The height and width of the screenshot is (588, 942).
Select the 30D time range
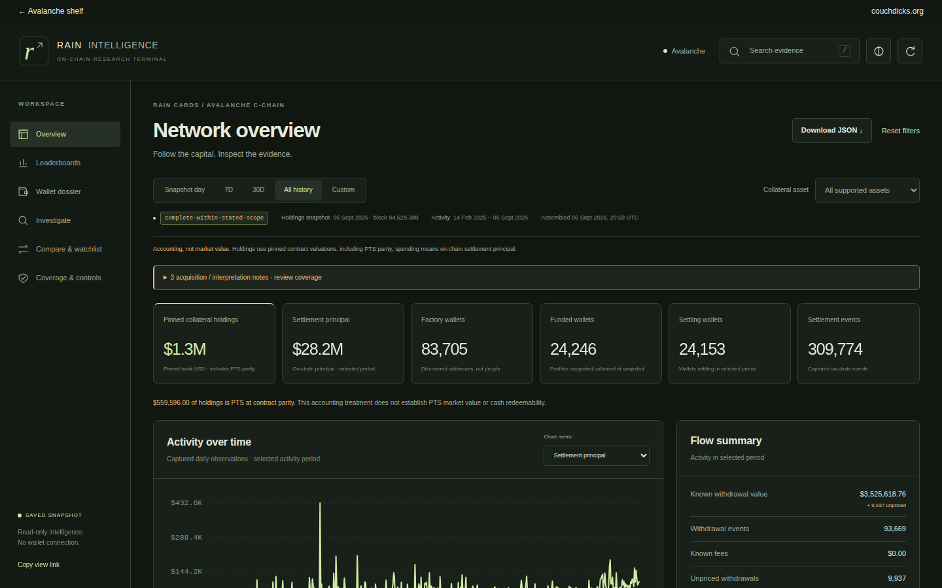[x=258, y=190]
